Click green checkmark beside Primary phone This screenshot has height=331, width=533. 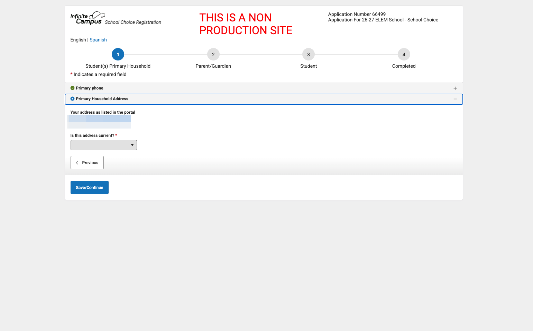click(73, 88)
